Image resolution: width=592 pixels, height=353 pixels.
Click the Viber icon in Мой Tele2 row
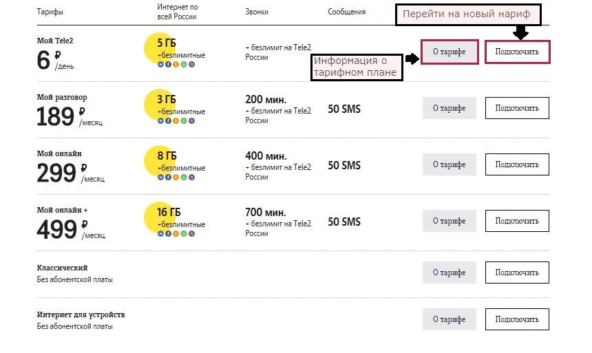(x=192, y=65)
